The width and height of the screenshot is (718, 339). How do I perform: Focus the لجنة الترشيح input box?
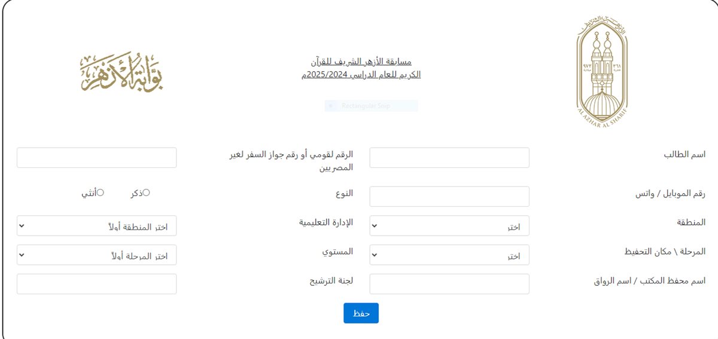pyautogui.click(x=97, y=284)
